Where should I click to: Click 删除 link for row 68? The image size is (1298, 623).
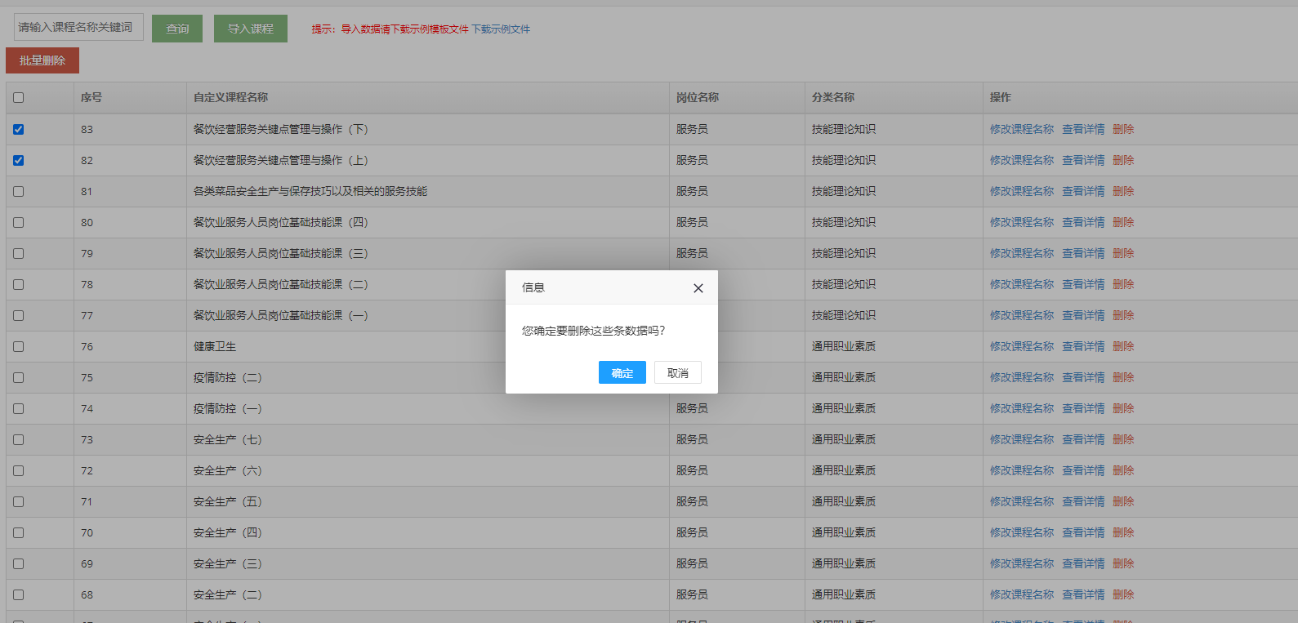coord(1123,594)
